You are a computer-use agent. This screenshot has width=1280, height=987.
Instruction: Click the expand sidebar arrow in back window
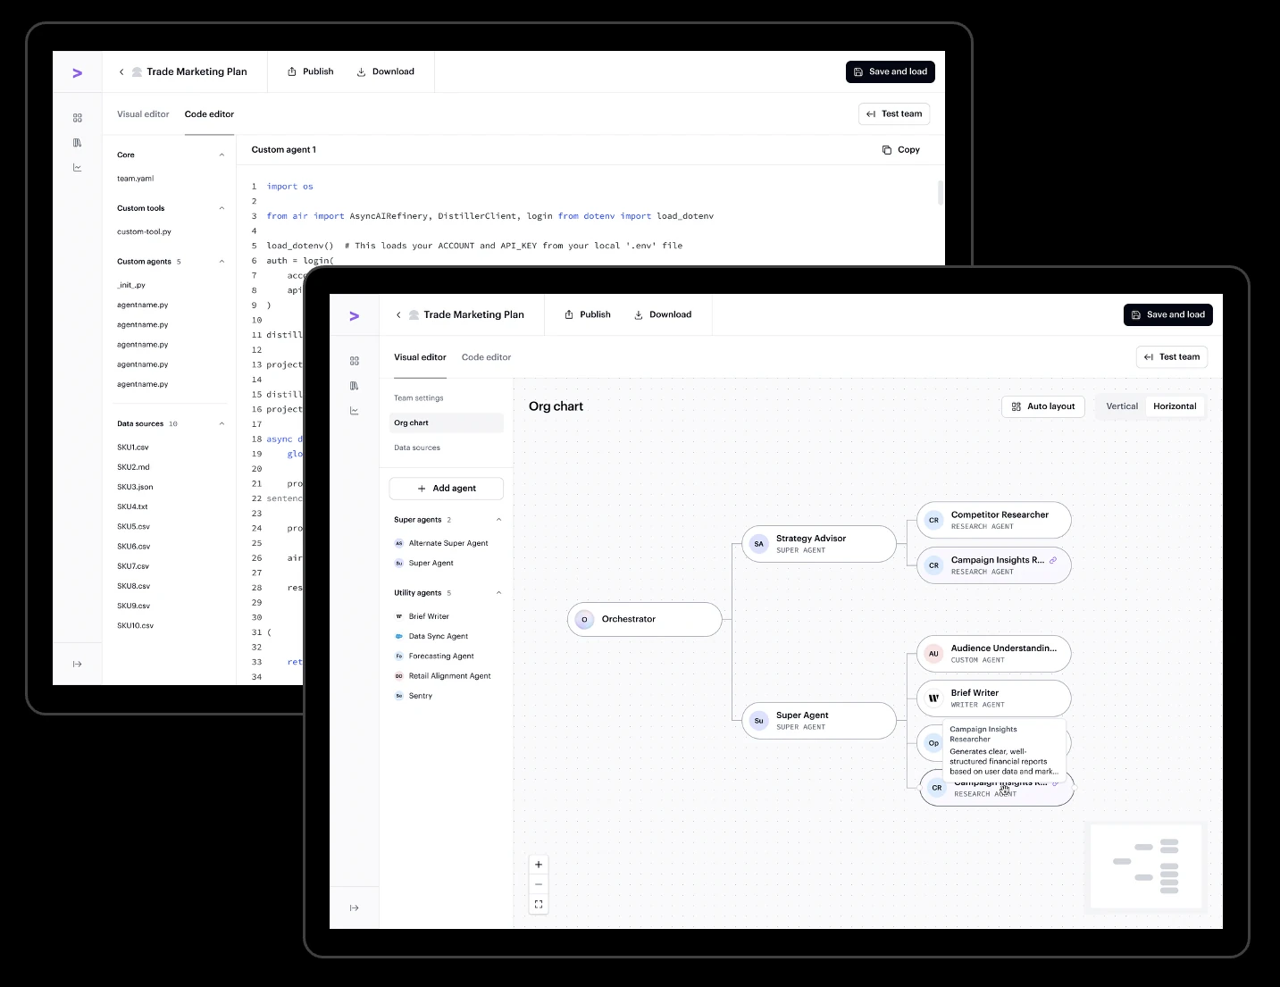pos(78,664)
